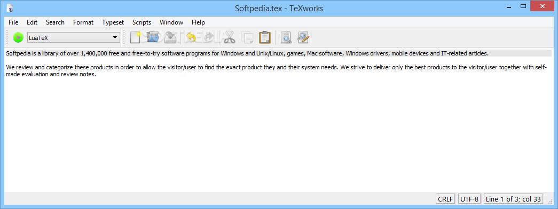558x209 pixels.
Task: Open the Typeset menu
Action: [x=113, y=22]
